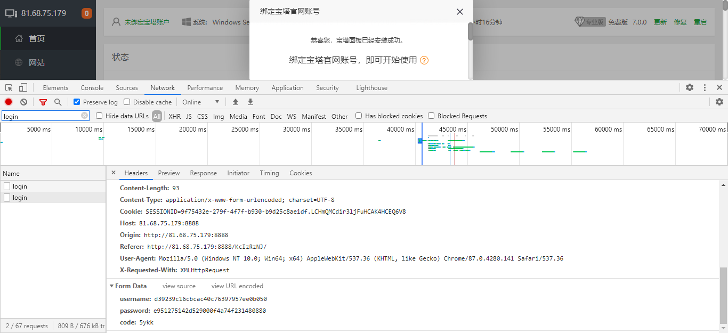Click the diamond pro version icon
728x333 pixels.
(x=580, y=22)
